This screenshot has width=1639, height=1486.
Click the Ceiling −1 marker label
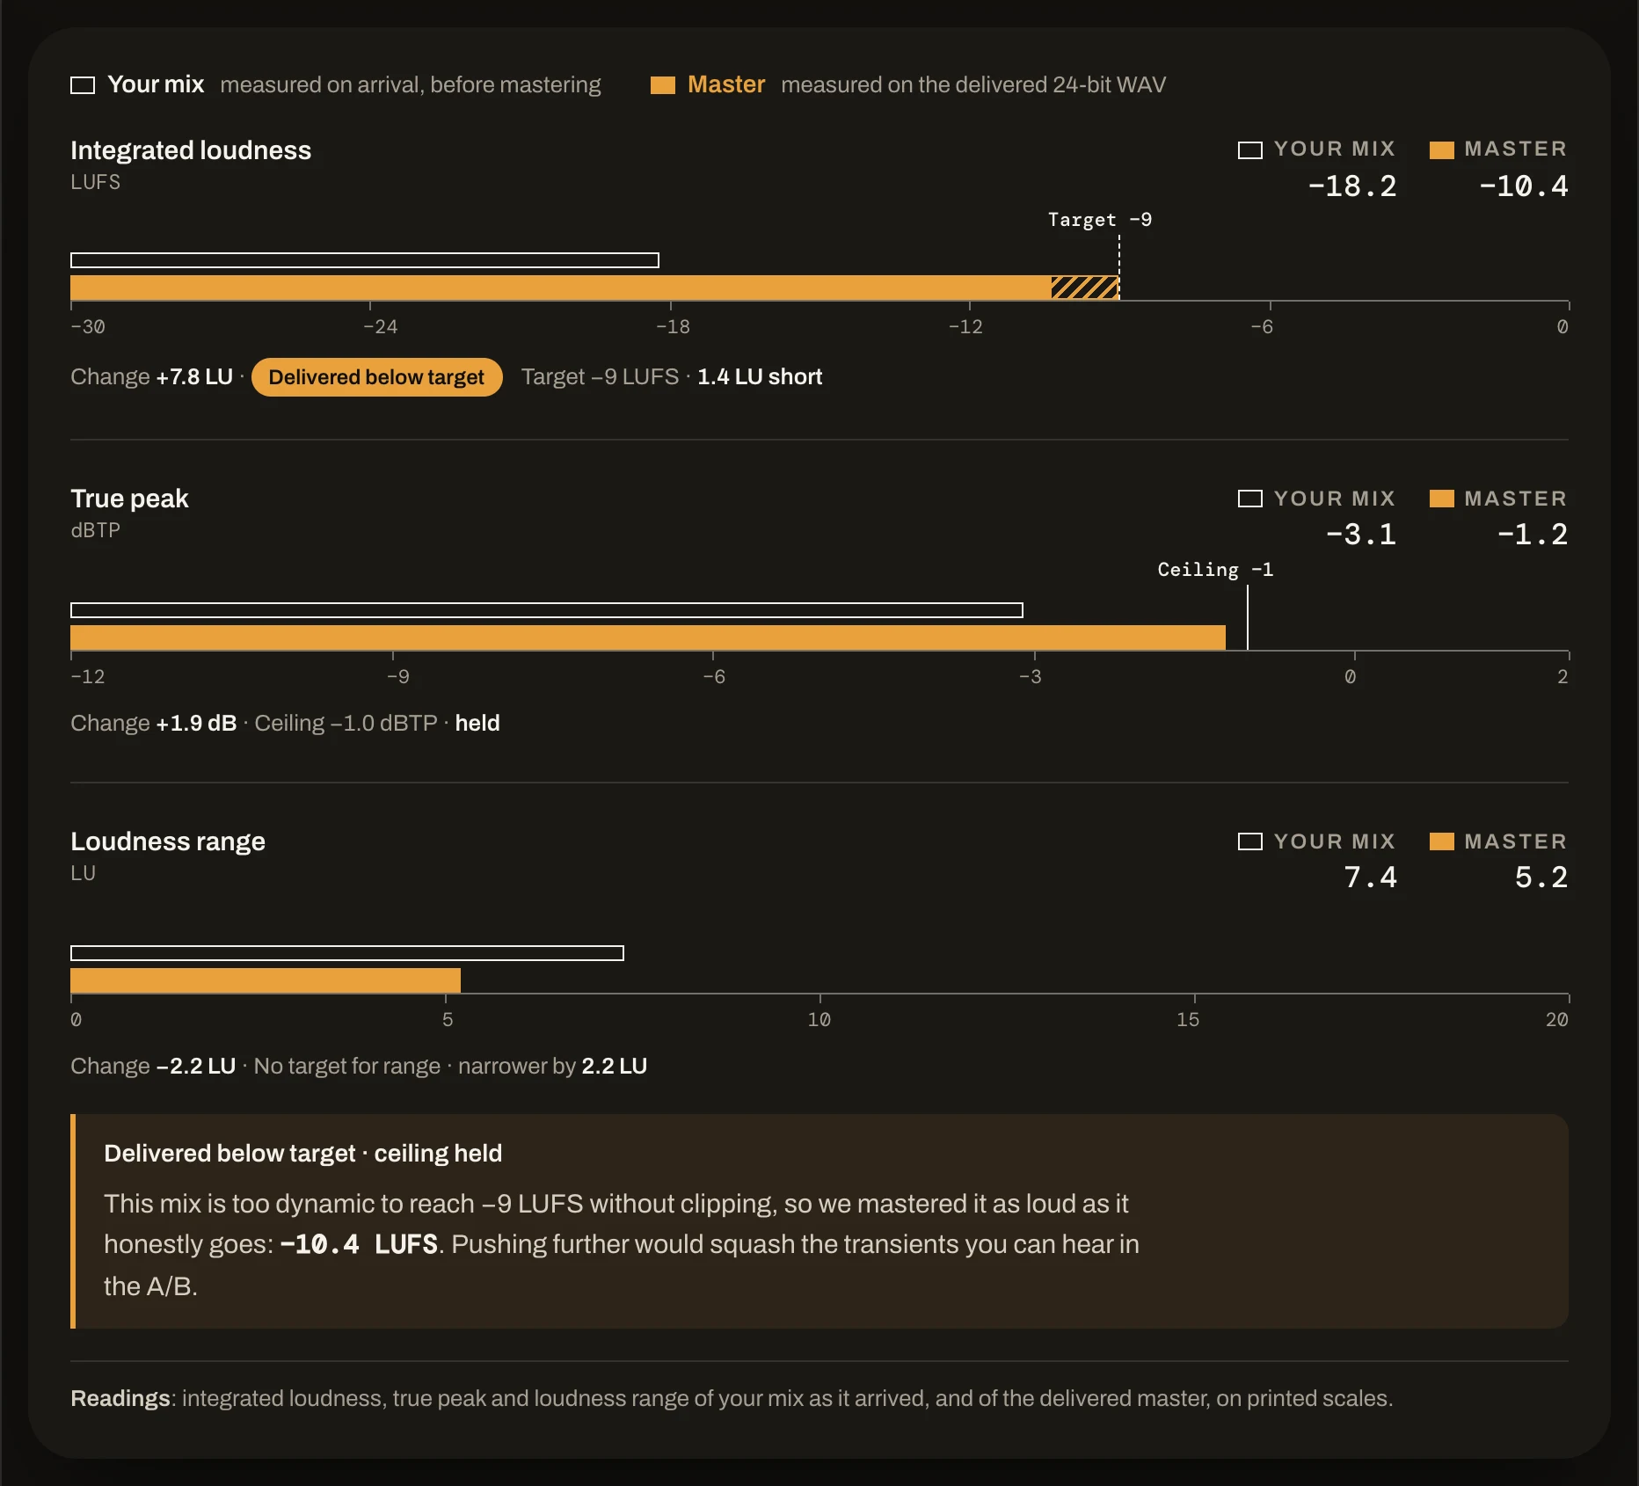coord(1215,570)
